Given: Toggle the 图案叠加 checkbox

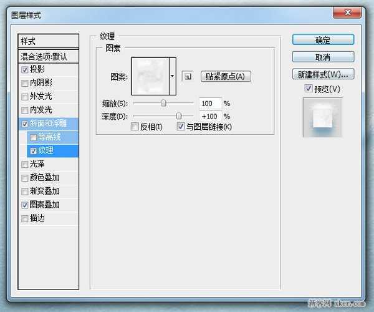Looking at the screenshot, I should click(x=24, y=205).
